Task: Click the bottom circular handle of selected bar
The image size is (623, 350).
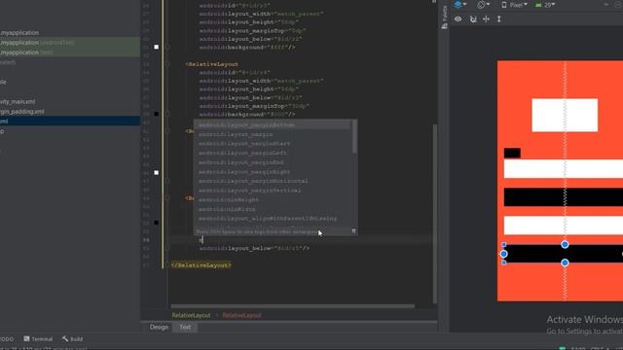Action: [565, 262]
